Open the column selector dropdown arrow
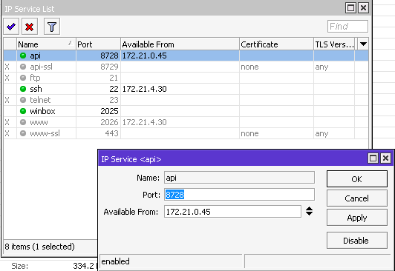The height and width of the screenshot is (271, 395). tap(363, 44)
